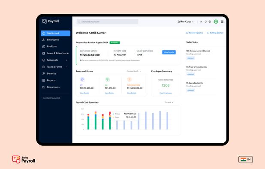The width and height of the screenshot is (265, 169).
Task: Open the hamburger menu icon
Action: (222, 21)
